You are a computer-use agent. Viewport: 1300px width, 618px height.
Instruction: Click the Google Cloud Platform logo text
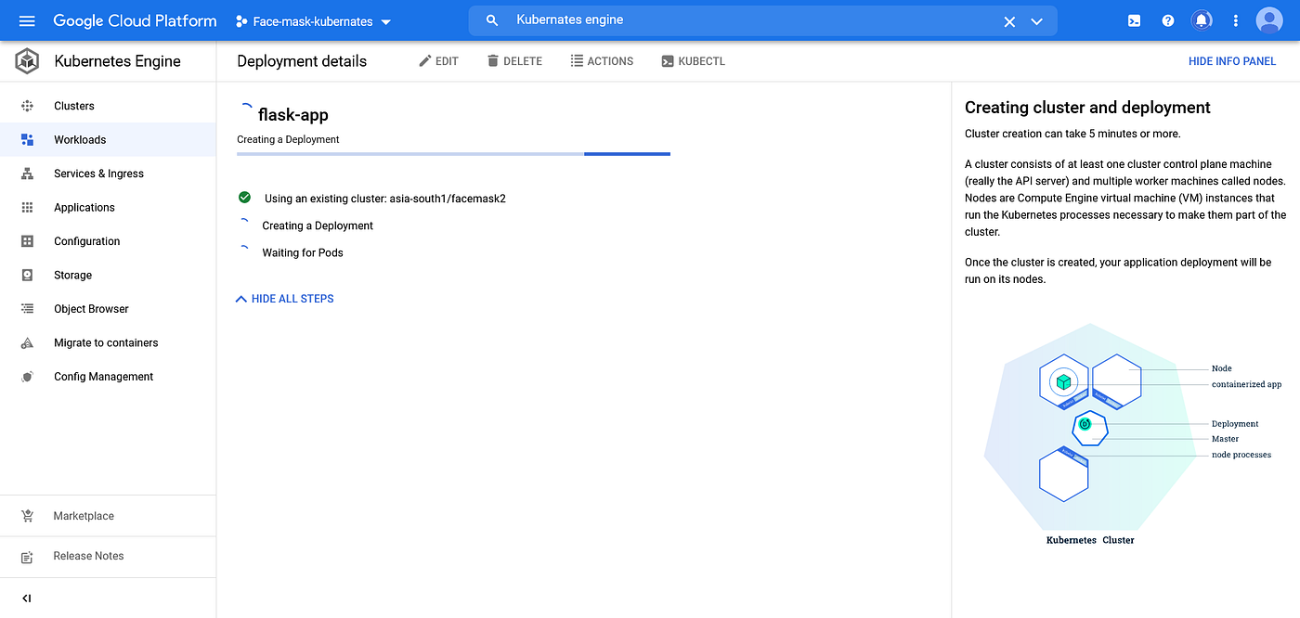point(135,20)
